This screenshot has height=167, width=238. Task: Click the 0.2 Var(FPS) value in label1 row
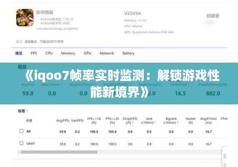77,144
